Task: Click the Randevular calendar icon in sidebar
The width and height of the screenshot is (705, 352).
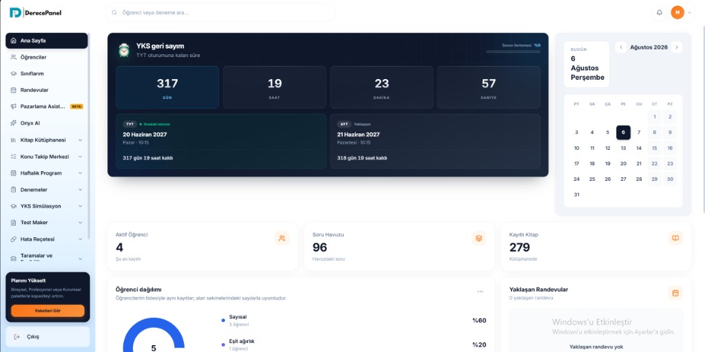Action: coord(14,90)
